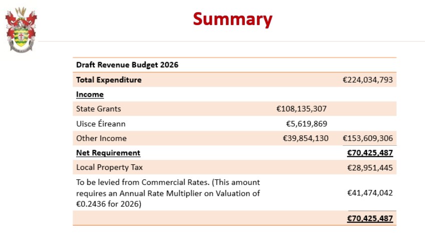Click the underlined Income heading

(x=90, y=94)
